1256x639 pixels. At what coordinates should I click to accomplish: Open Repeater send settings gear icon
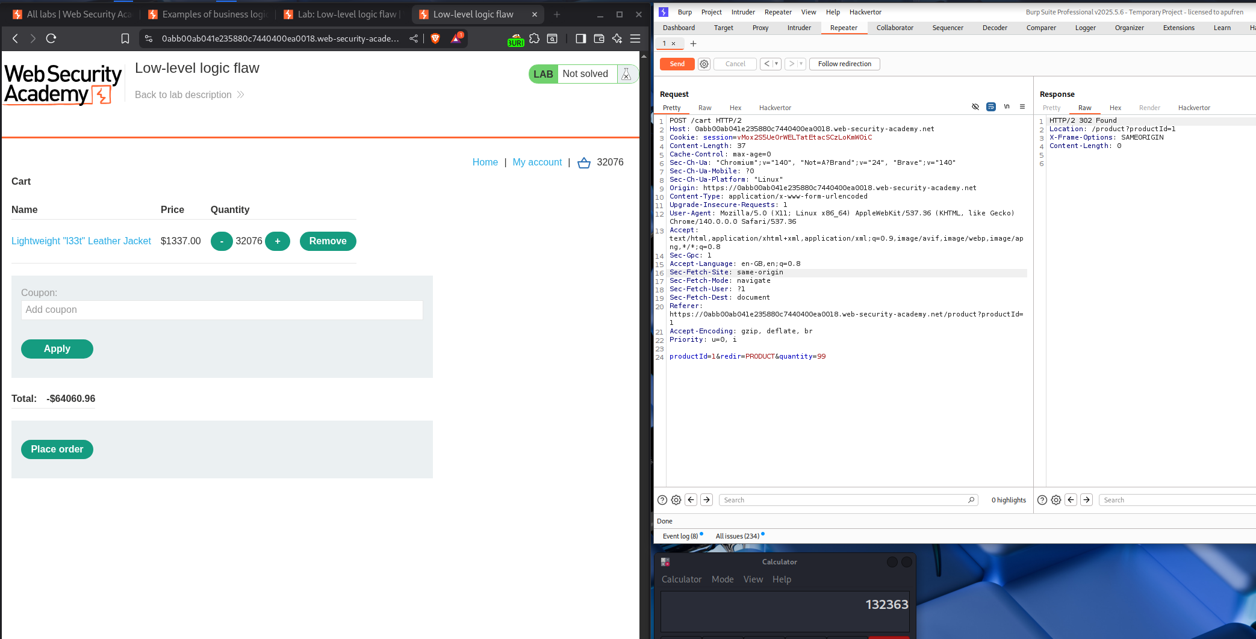click(x=704, y=64)
